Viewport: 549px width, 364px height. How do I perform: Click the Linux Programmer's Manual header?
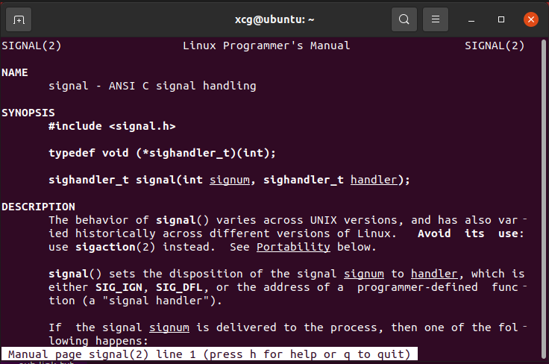[266, 45]
